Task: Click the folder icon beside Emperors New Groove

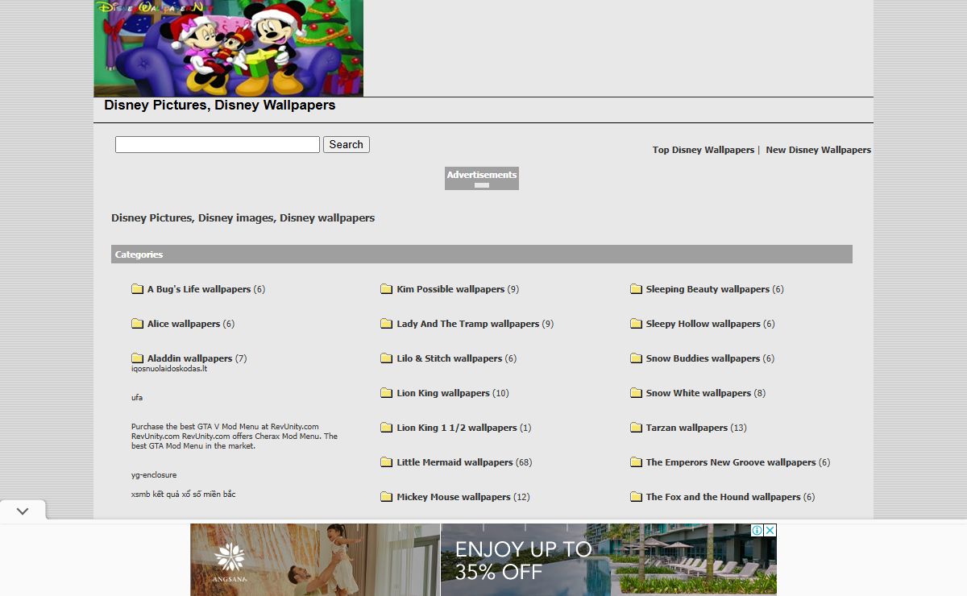Action: 636,462
